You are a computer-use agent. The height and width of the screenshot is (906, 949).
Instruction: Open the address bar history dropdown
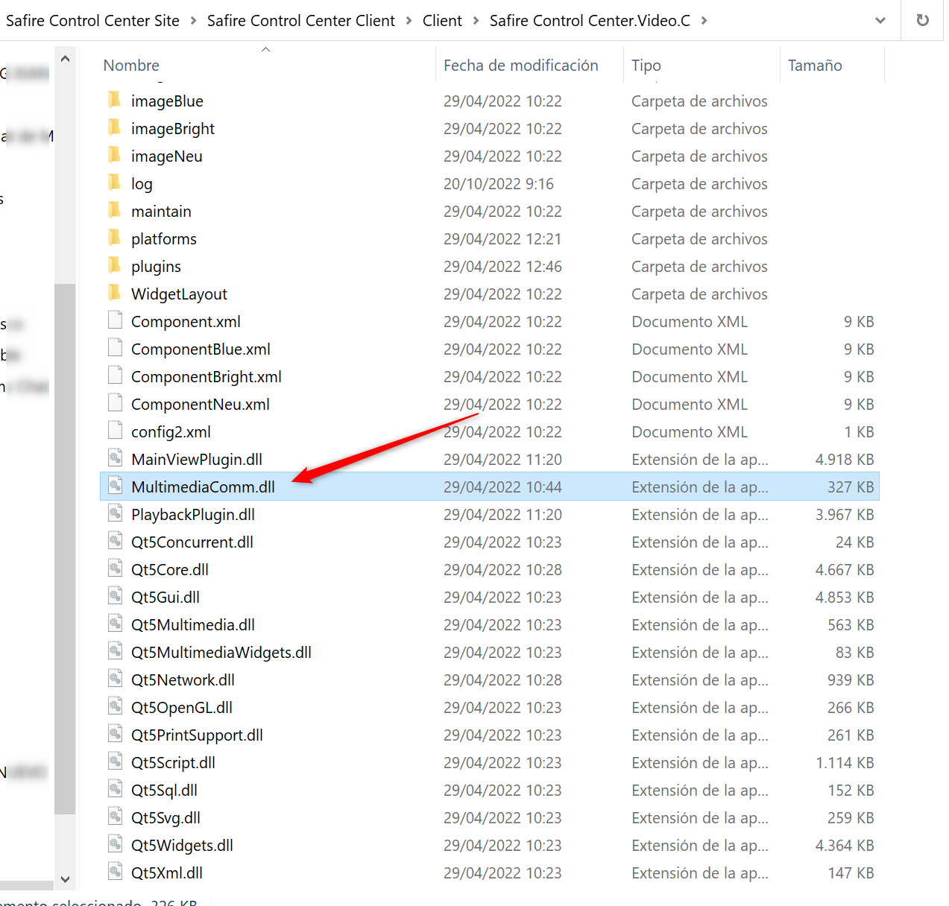[880, 20]
